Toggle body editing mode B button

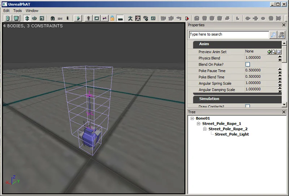8,18
